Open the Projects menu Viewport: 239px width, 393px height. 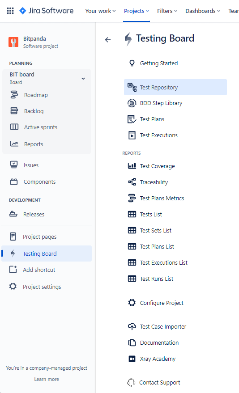tap(137, 11)
